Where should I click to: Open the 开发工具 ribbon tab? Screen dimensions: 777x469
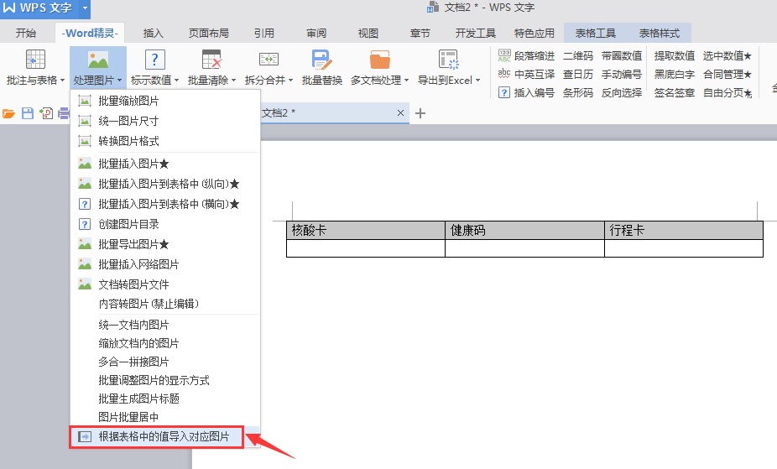coord(475,34)
